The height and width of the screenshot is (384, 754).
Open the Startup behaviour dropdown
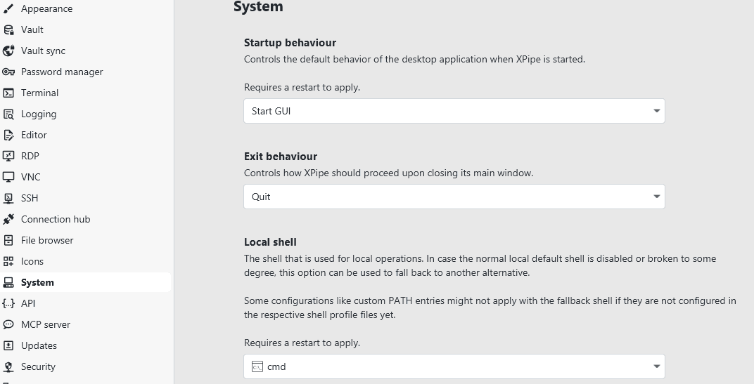(454, 111)
